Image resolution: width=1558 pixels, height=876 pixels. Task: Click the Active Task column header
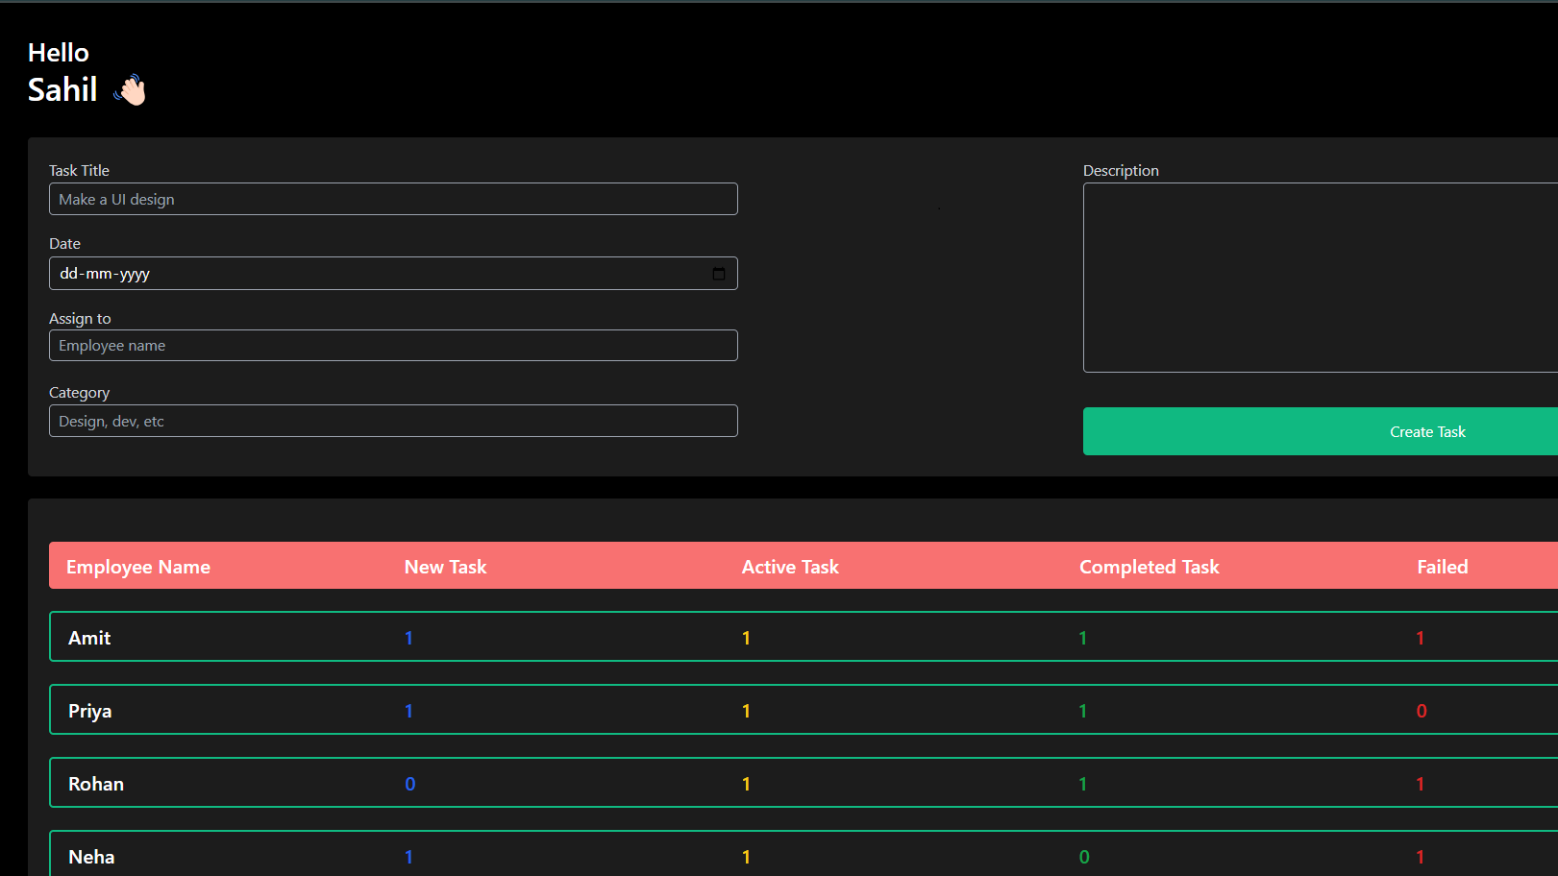790,567
